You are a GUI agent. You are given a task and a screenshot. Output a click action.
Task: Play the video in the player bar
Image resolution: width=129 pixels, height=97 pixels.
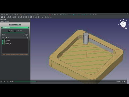(x=4, y=82)
